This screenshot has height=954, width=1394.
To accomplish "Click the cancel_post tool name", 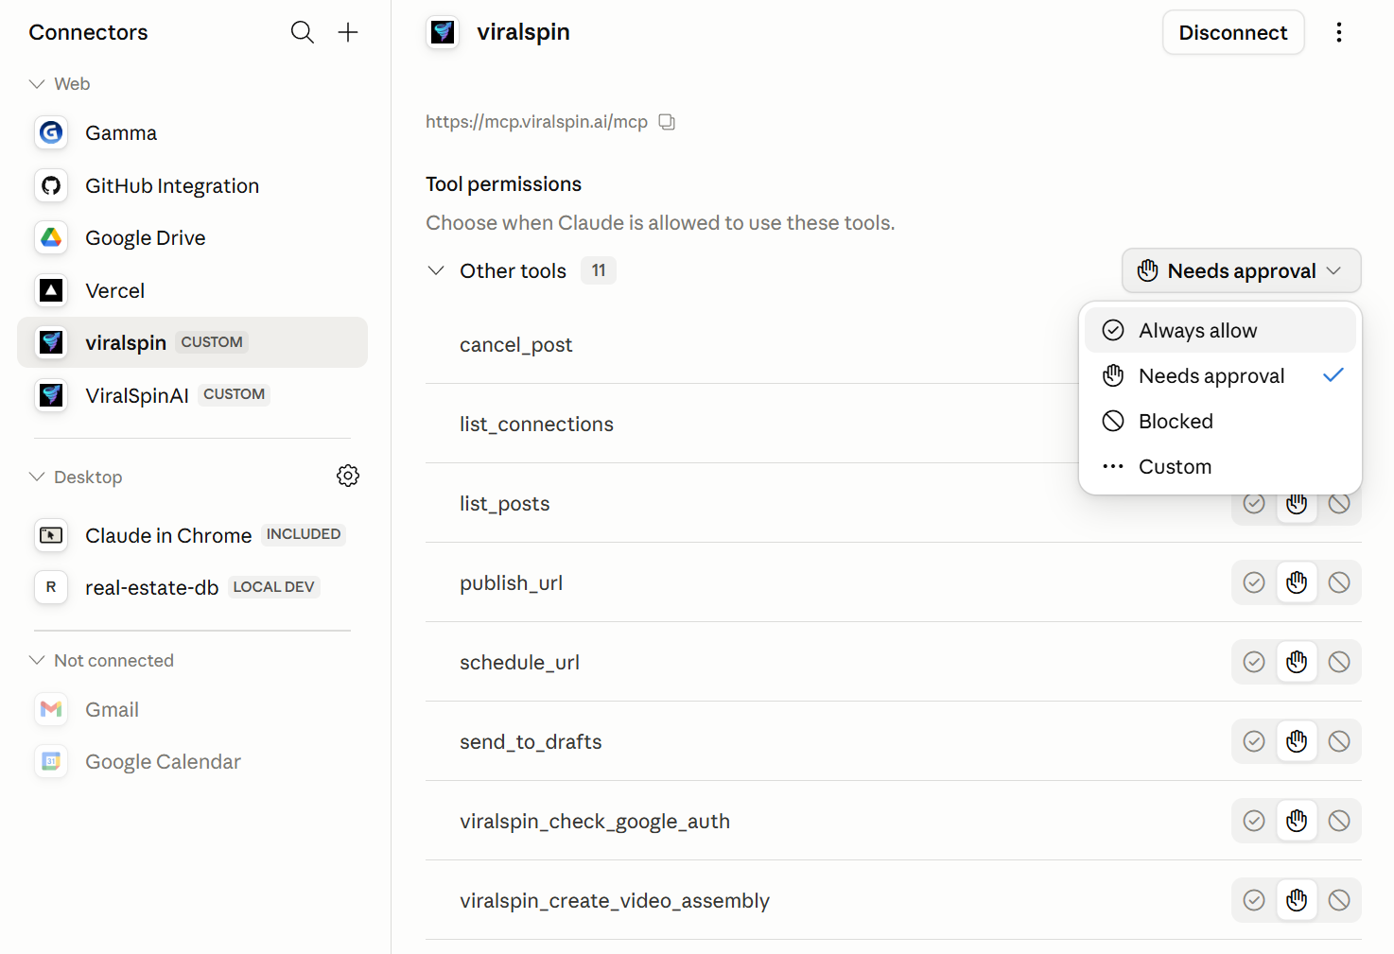I will pyautogui.click(x=515, y=345).
